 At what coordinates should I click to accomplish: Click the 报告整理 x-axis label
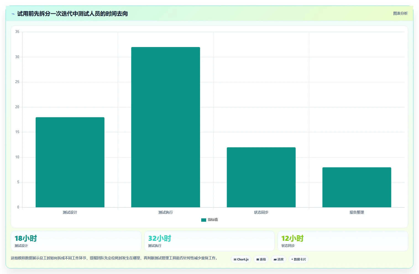click(357, 212)
